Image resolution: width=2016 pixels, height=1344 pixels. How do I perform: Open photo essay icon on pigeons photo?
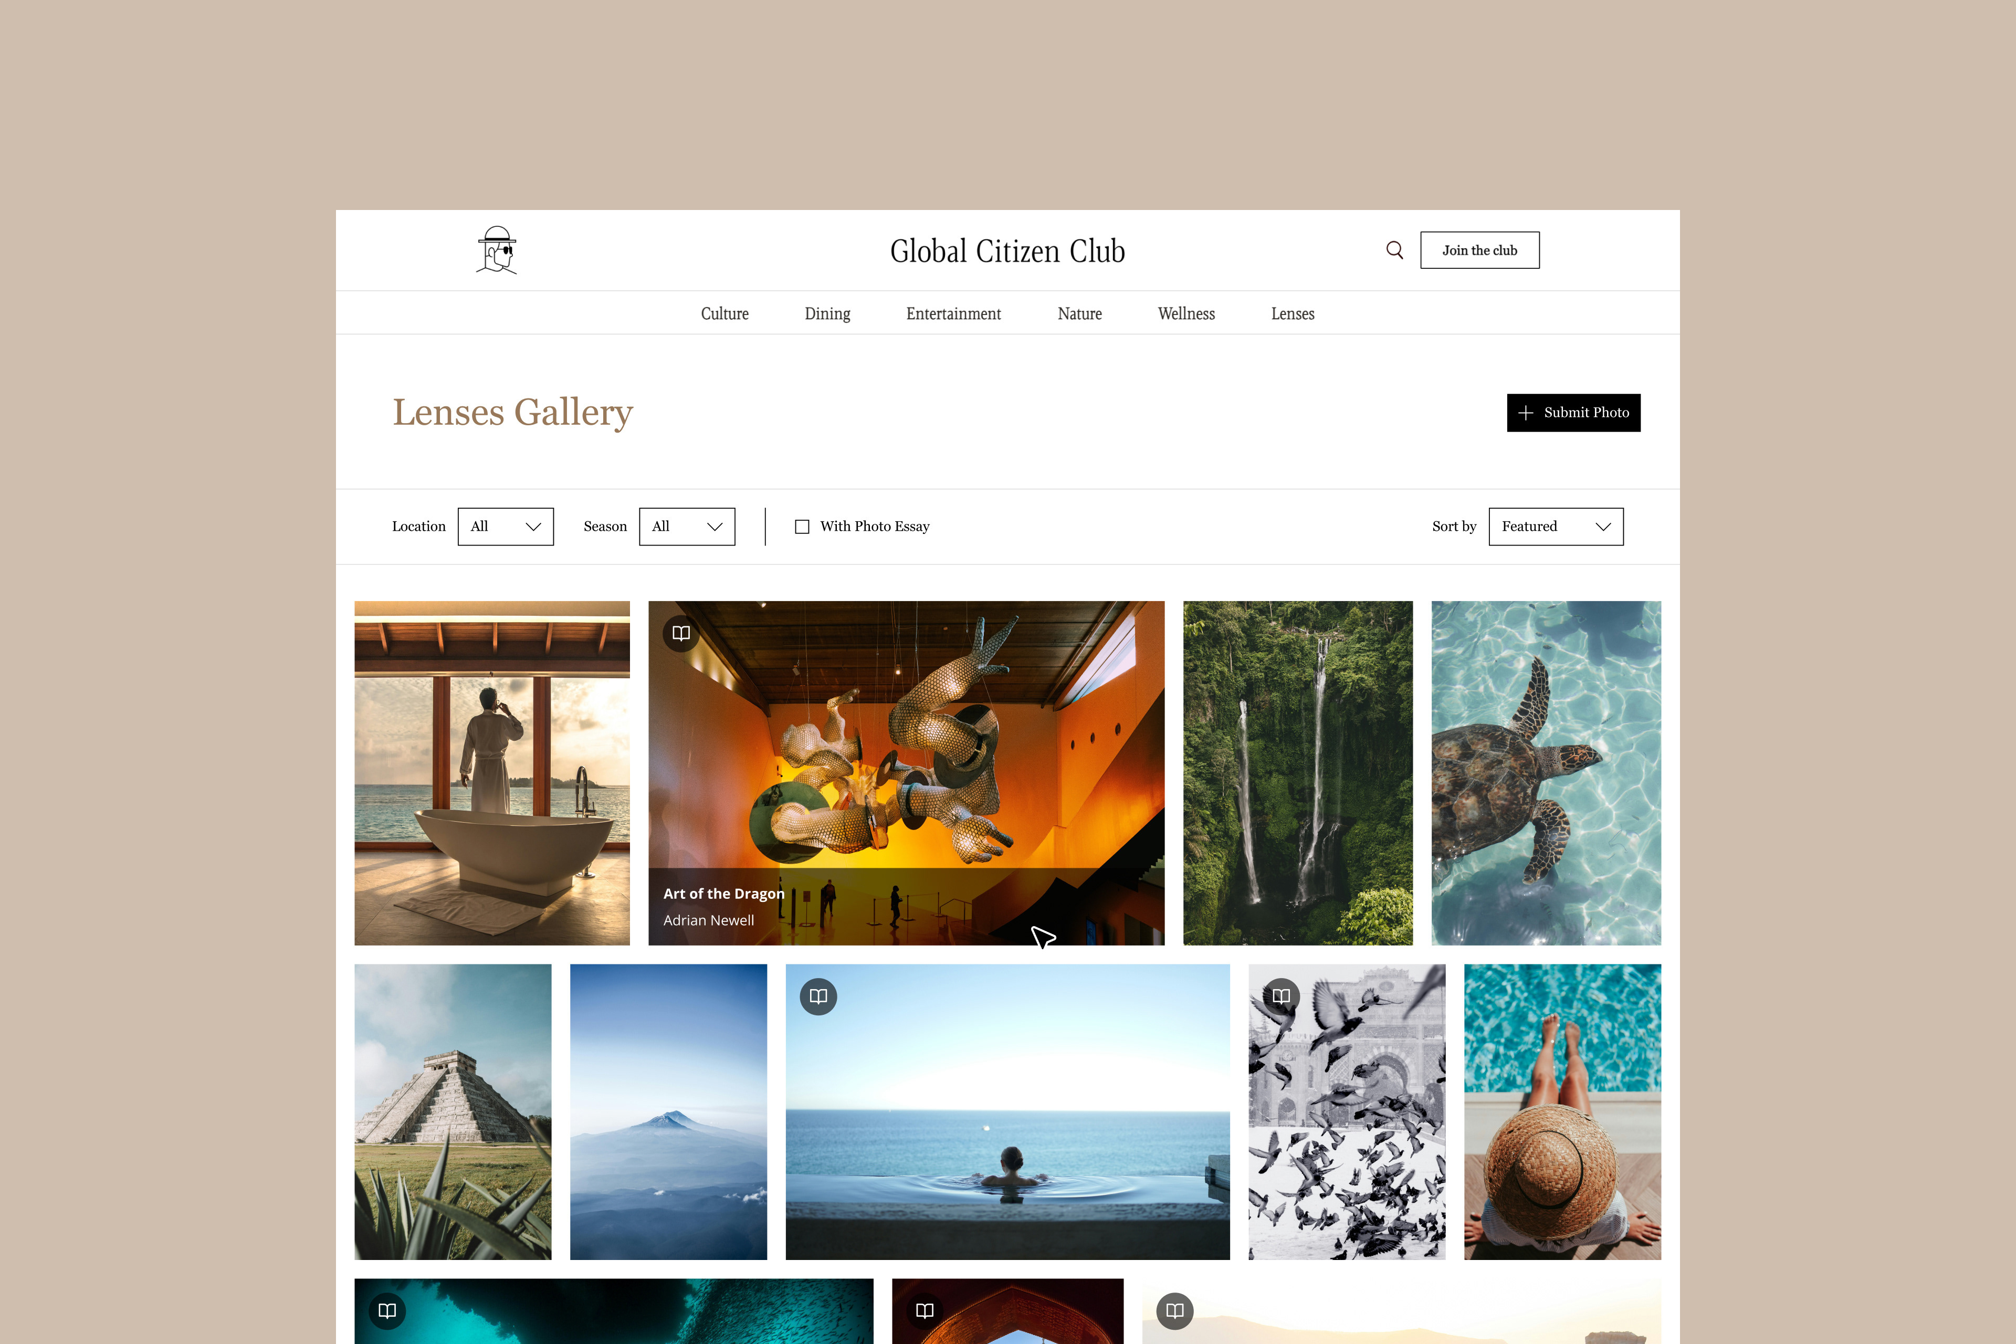click(x=1282, y=996)
